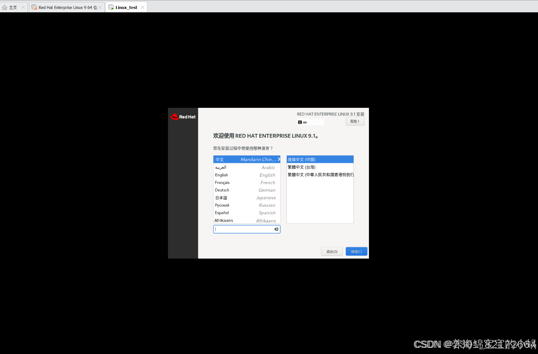
Task: Click the VM icon on Linux_test tab
Action: (111, 7)
